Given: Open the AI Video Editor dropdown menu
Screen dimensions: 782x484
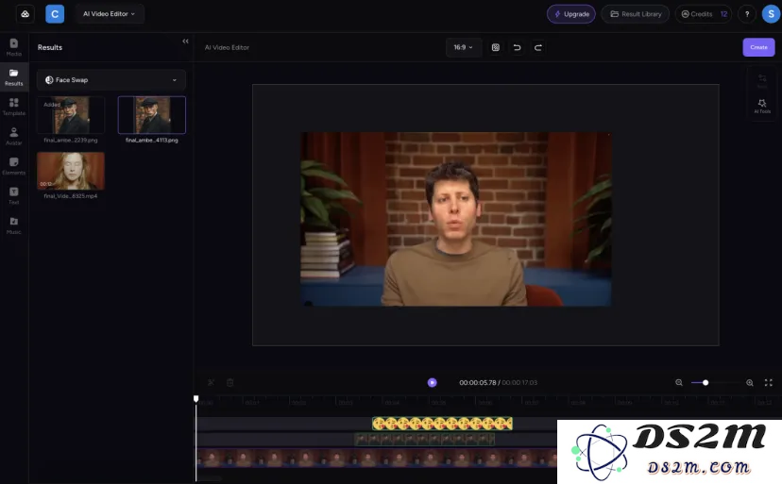Looking at the screenshot, I should [110, 14].
